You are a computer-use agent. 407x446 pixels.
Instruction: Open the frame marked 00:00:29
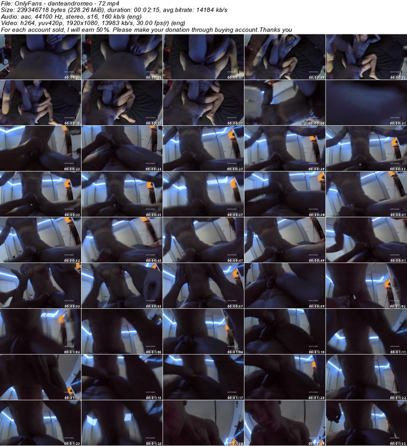click(284, 148)
